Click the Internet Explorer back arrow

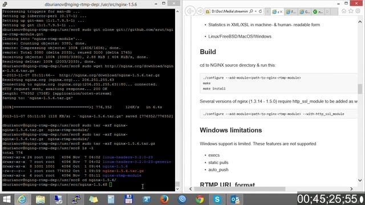[190, 11]
